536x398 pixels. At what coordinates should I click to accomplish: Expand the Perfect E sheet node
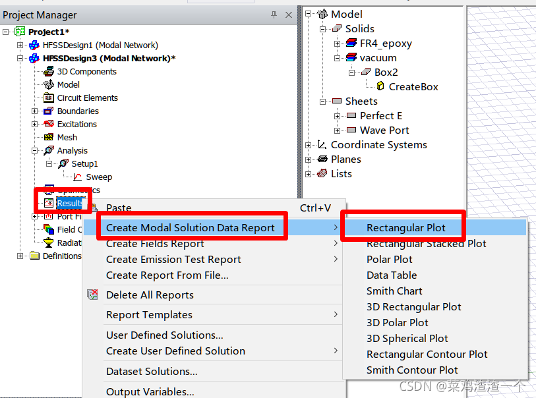pyautogui.click(x=337, y=116)
